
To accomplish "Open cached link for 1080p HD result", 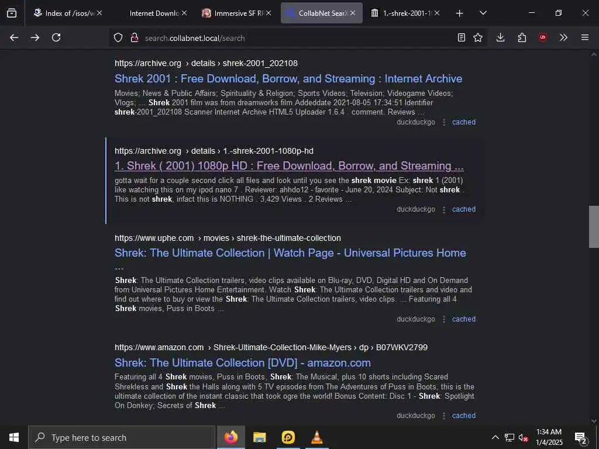I will 464,209.
